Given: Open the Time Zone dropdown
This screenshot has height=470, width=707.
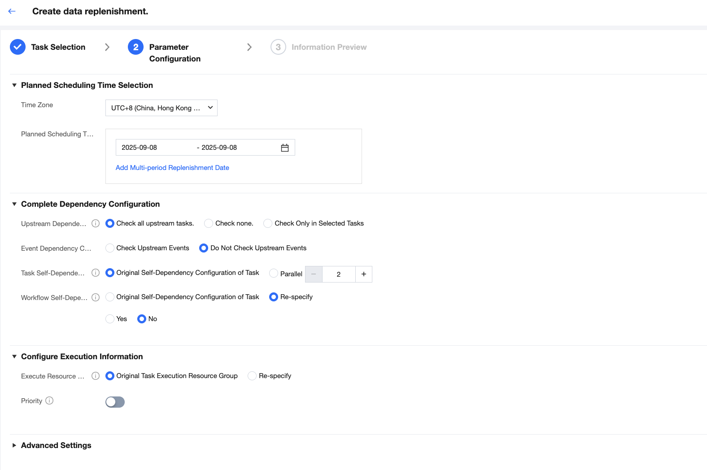Looking at the screenshot, I should click(x=161, y=108).
